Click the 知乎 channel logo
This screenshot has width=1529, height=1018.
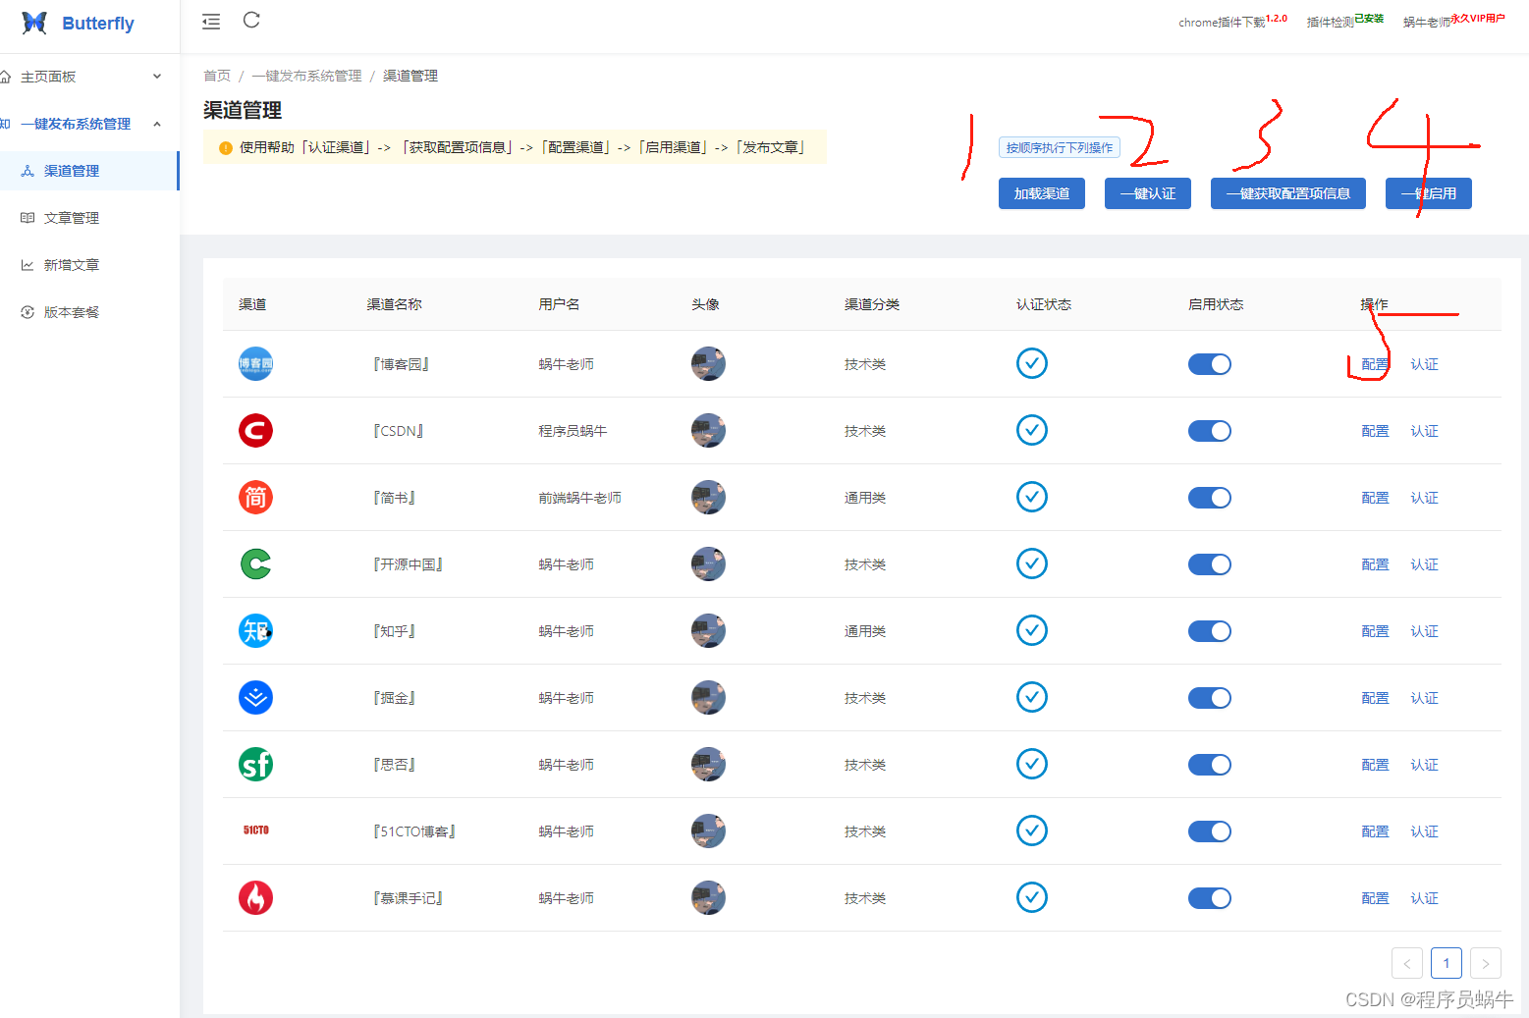coord(255,631)
